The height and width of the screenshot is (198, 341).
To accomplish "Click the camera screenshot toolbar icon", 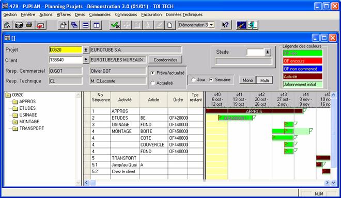I will point(19,25).
